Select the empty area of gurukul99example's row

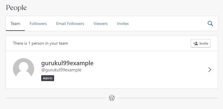[149, 70]
